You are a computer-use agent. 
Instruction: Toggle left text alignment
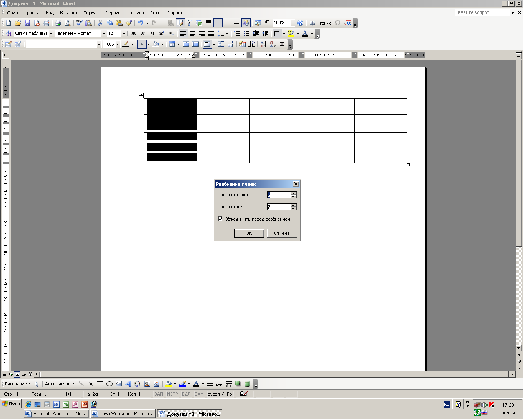[183, 34]
